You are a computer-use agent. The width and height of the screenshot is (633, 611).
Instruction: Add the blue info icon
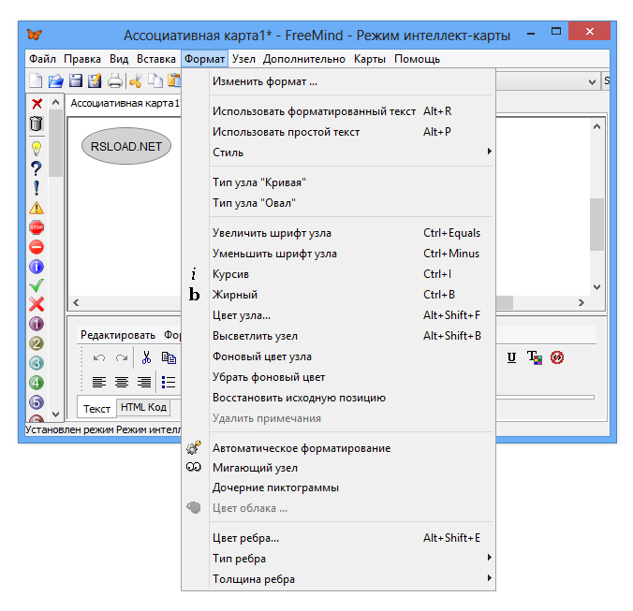[37, 267]
